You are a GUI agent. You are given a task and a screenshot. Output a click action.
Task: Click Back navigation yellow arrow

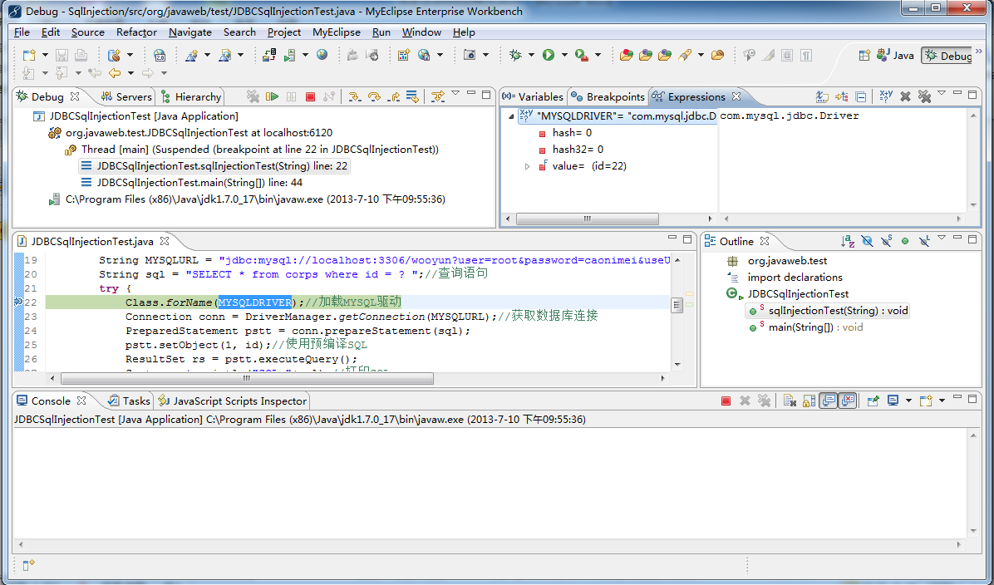tap(115, 73)
